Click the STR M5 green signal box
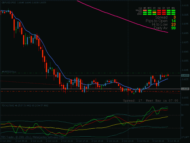This screenshot has height=143, width=190. pyautogui.click(x=145, y=12)
